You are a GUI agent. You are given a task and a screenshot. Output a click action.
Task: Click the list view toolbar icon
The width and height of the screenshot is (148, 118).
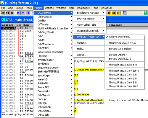point(125,13)
